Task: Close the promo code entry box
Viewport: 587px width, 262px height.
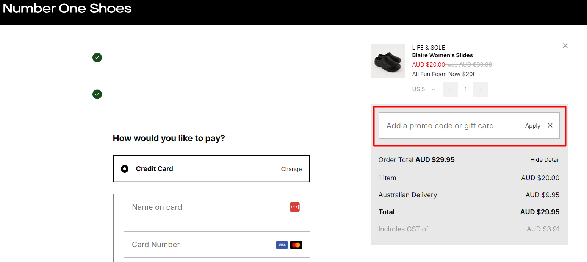Action: coord(550,126)
